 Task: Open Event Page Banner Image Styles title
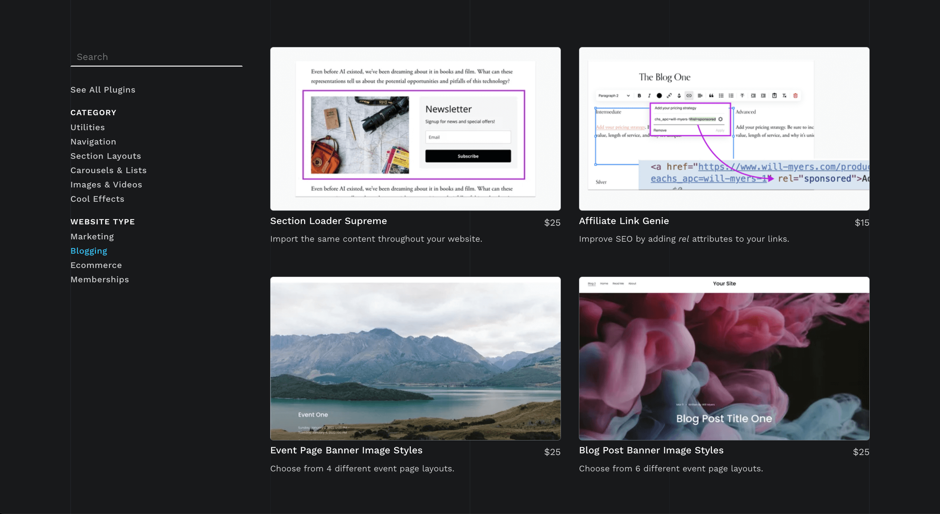pyautogui.click(x=346, y=450)
